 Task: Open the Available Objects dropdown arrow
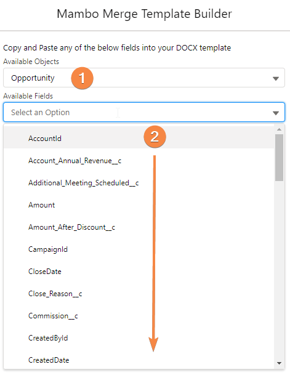pyautogui.click(x=276, y=78)
